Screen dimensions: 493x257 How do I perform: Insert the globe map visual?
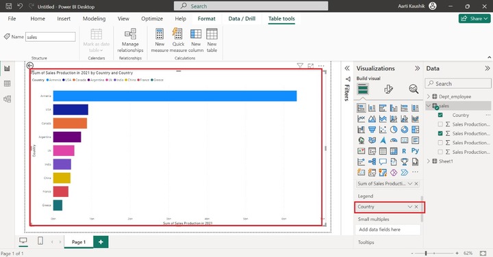[362, 140]
